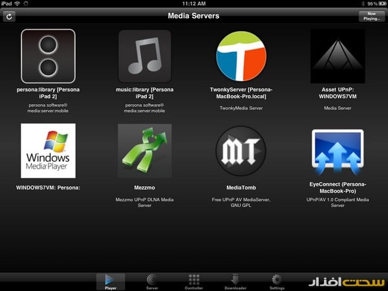The image size is (388, 291).
Task: Go to the Downloader tab
Action: click(x=235, y=281)
